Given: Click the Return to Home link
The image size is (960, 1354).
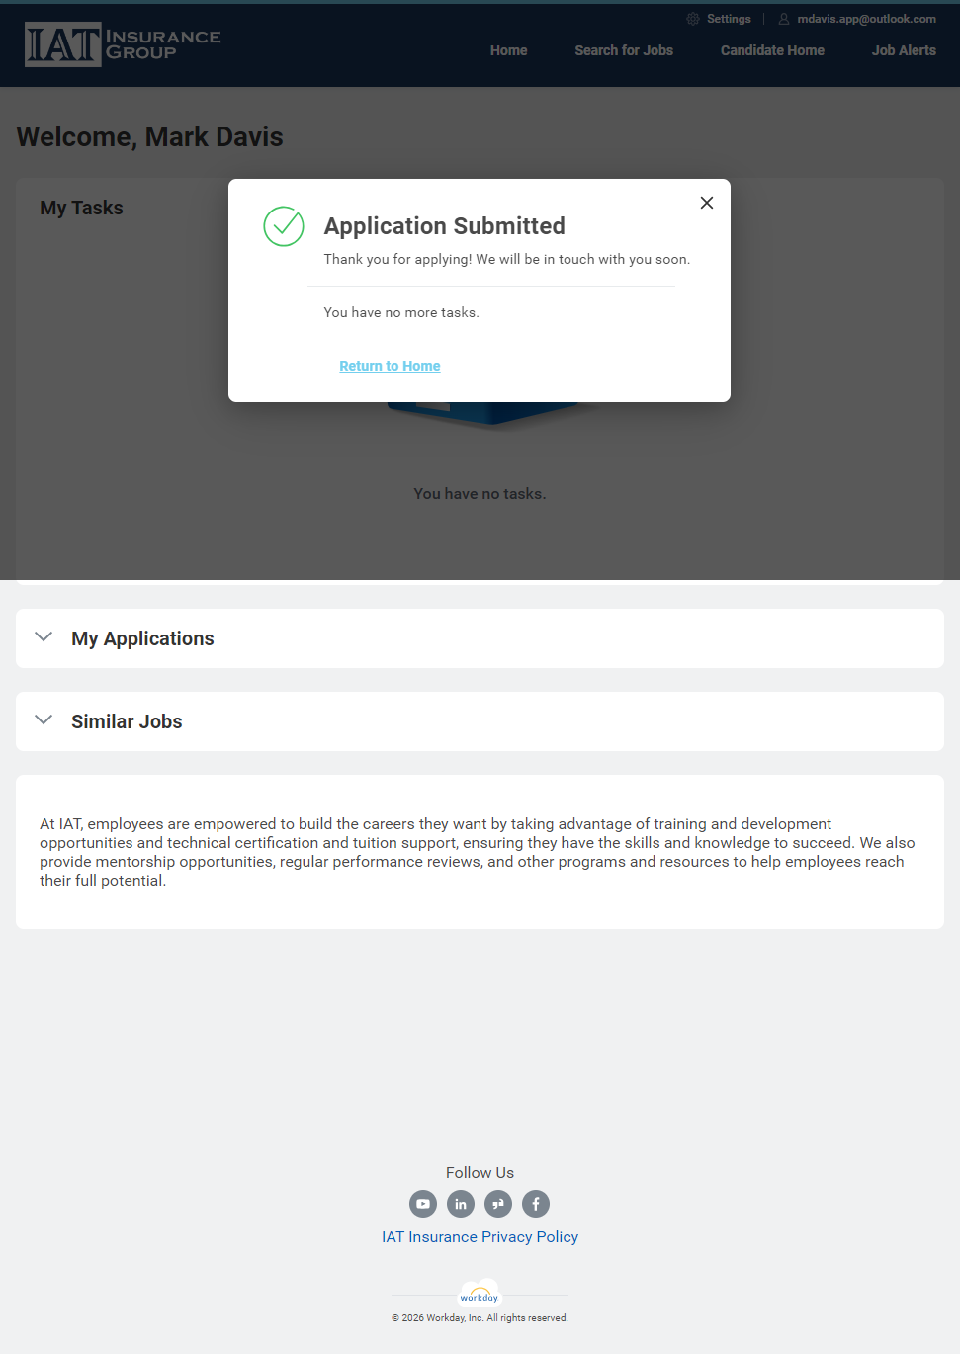Looking at the screenshot, I should (x=390, y=366).
